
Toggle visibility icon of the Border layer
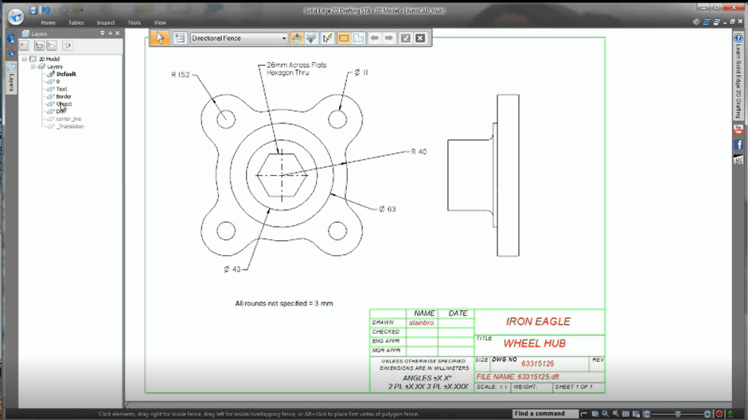coord(50,96)
